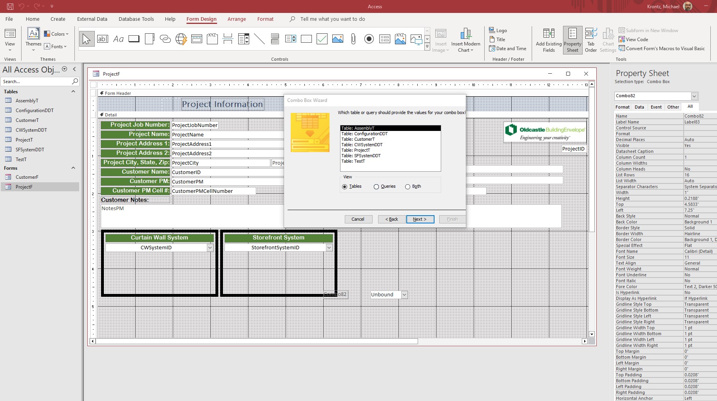Open the Event tab in Property Sheet

(656, 107)
